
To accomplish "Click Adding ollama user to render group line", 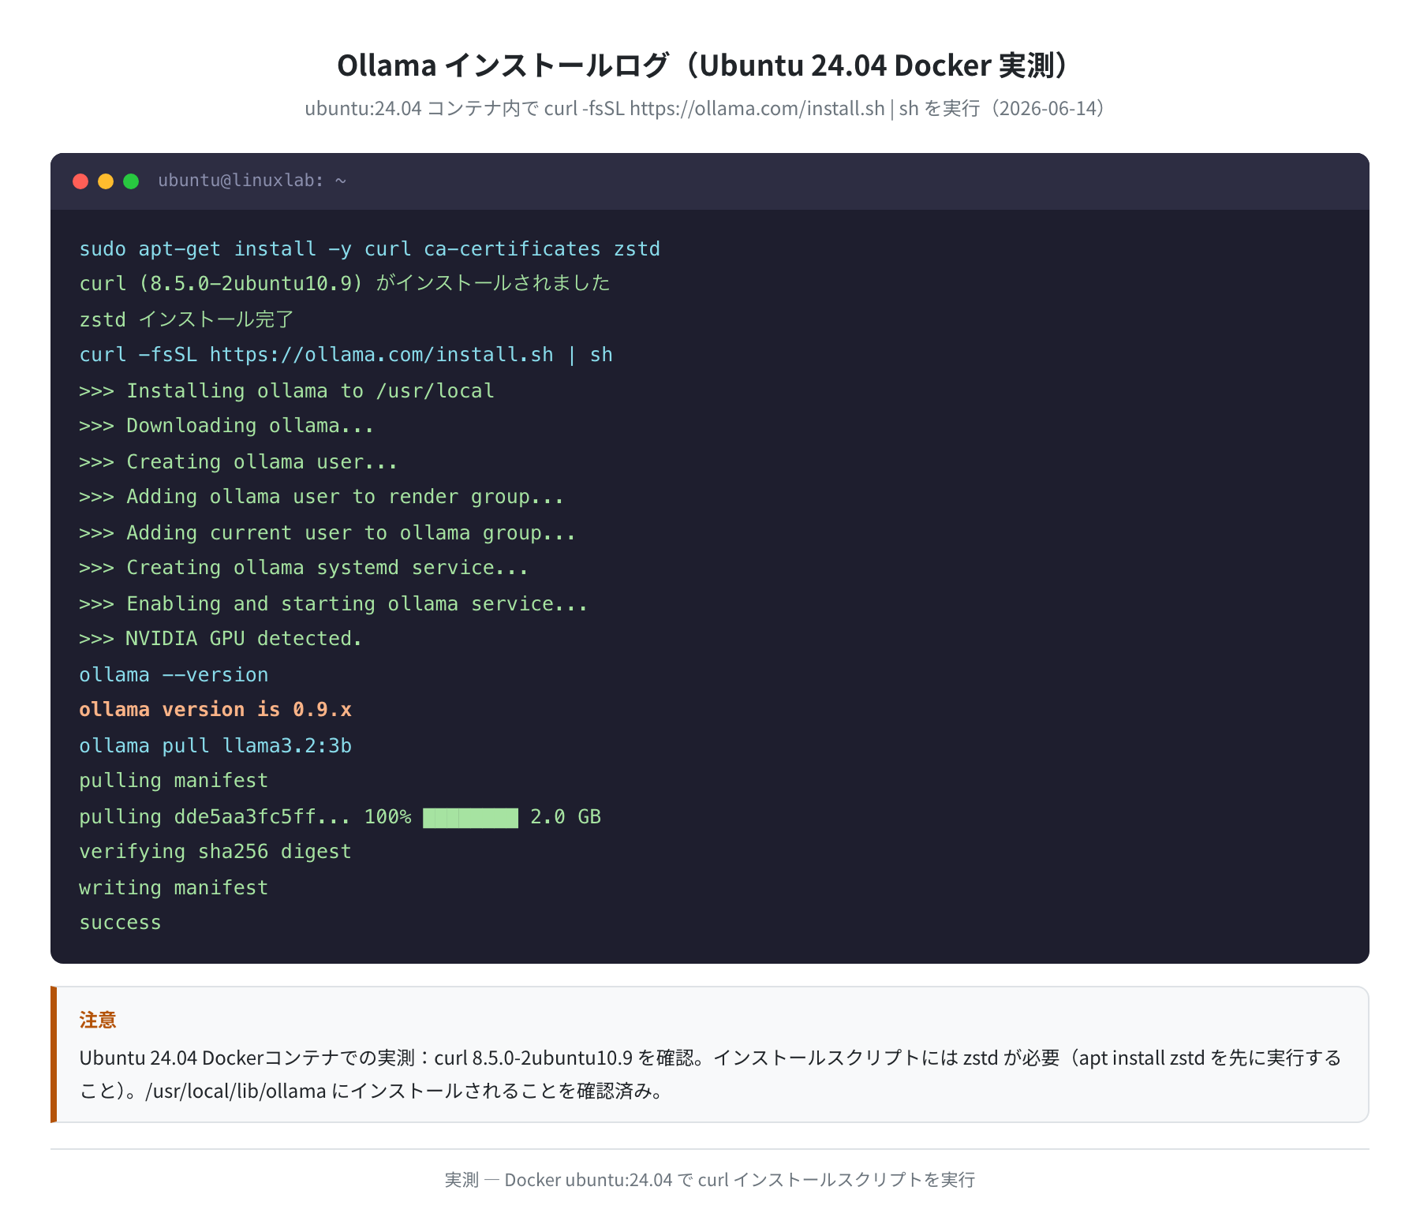I will point(321,497).
